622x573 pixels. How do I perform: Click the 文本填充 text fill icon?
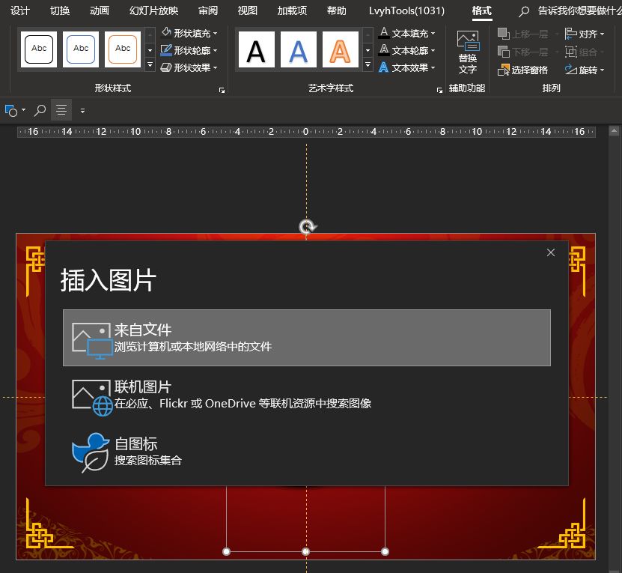tap(384, 32)
